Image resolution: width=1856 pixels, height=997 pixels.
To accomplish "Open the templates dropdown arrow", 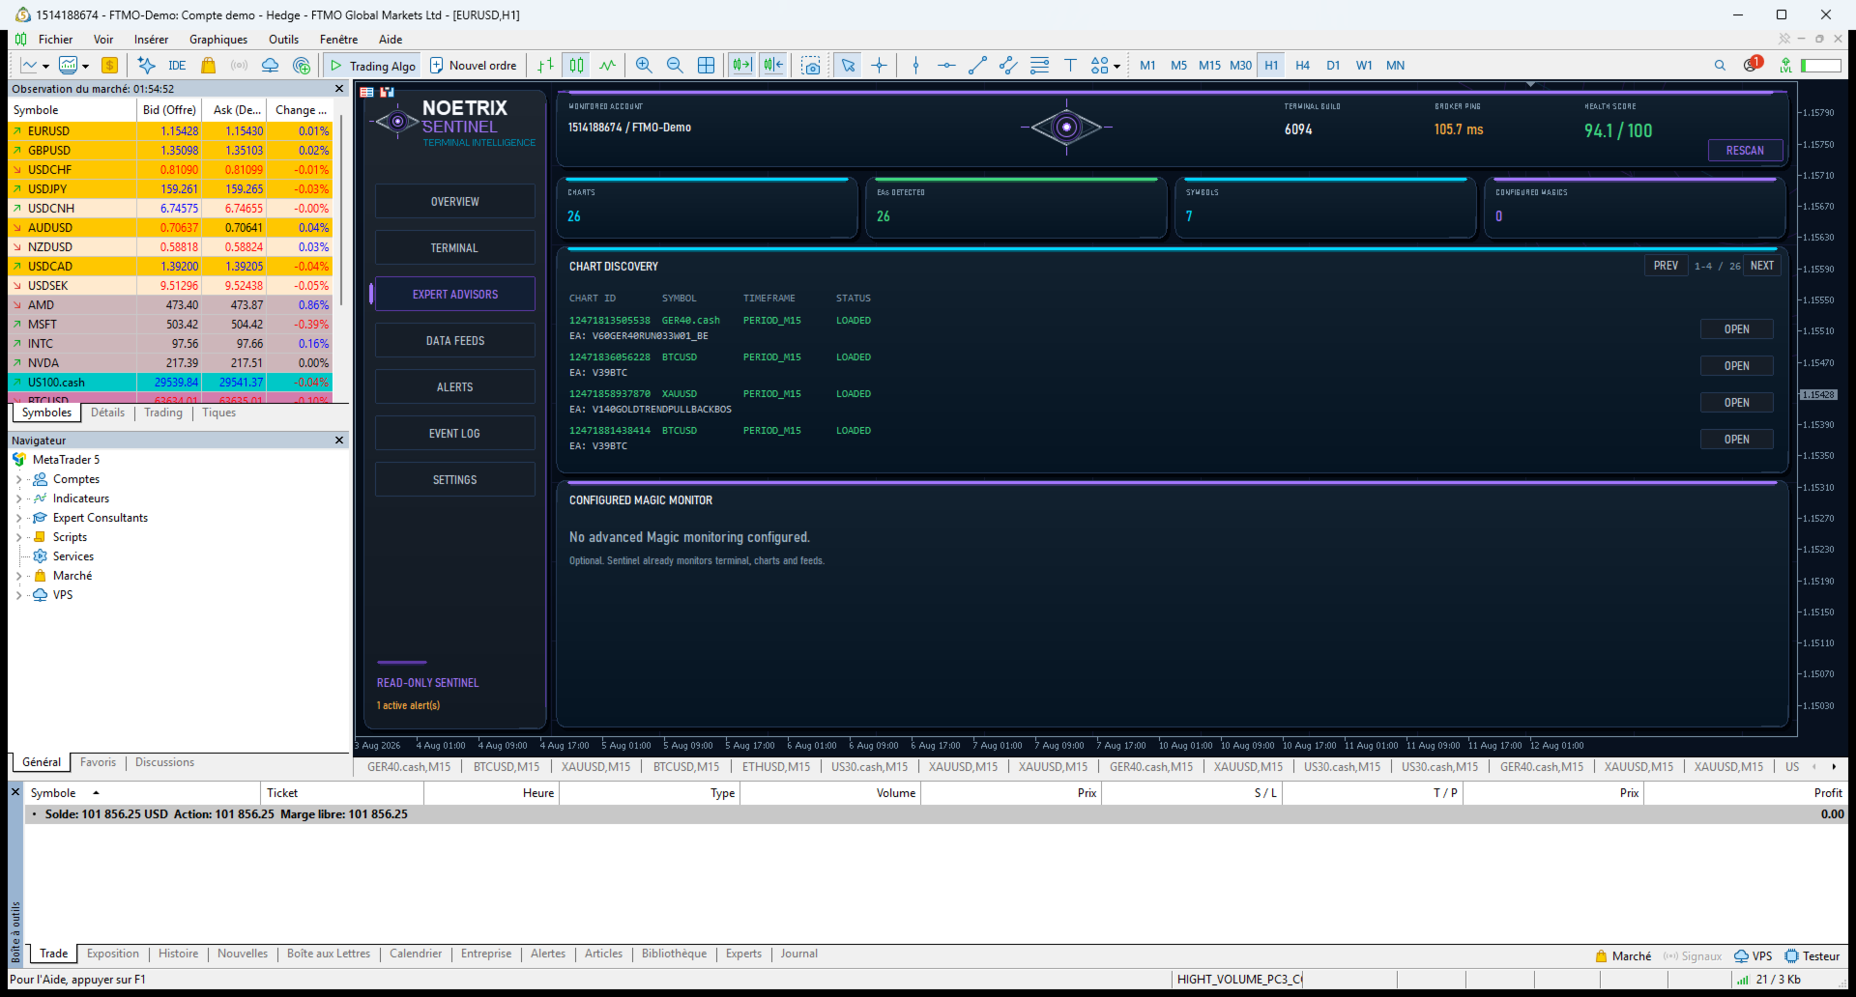I will pos(85,66).
